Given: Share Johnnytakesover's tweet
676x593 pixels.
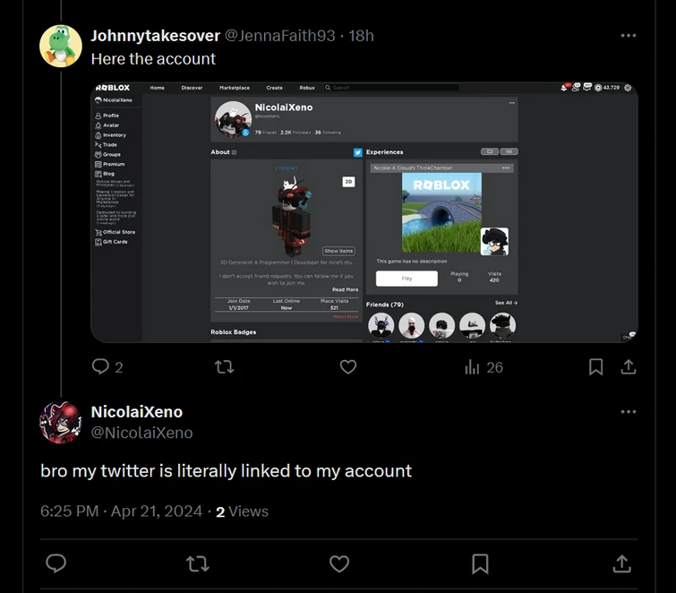Looking at the screenshot, I should tap(629, 367).
